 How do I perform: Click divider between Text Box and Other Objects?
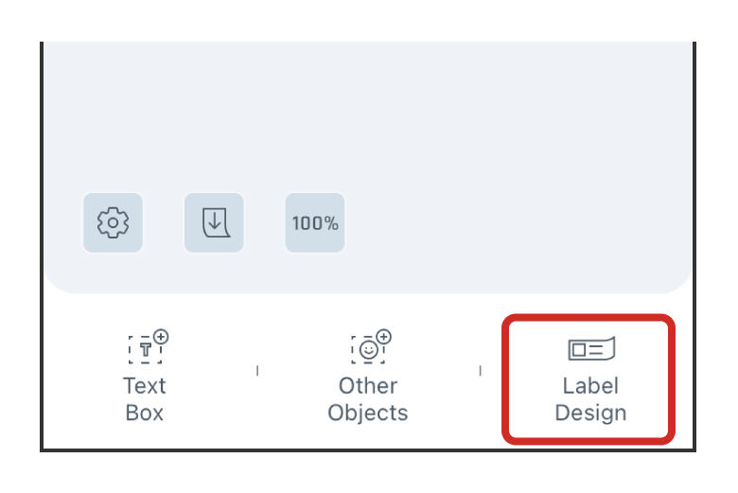[257, 371]
